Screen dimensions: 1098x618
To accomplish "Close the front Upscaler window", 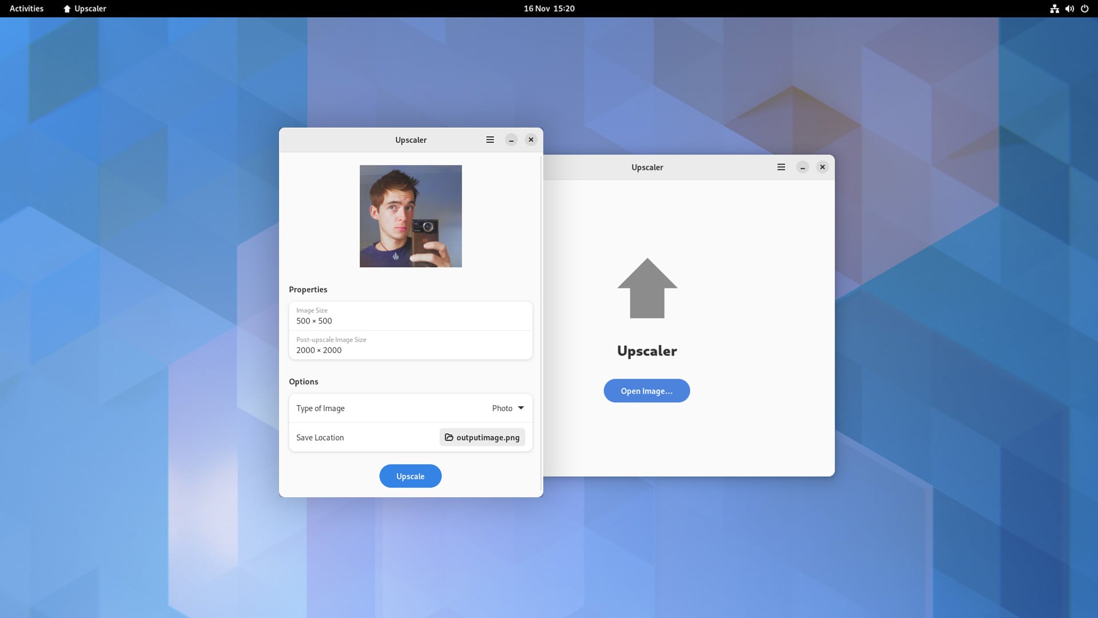I will [531, 140].
